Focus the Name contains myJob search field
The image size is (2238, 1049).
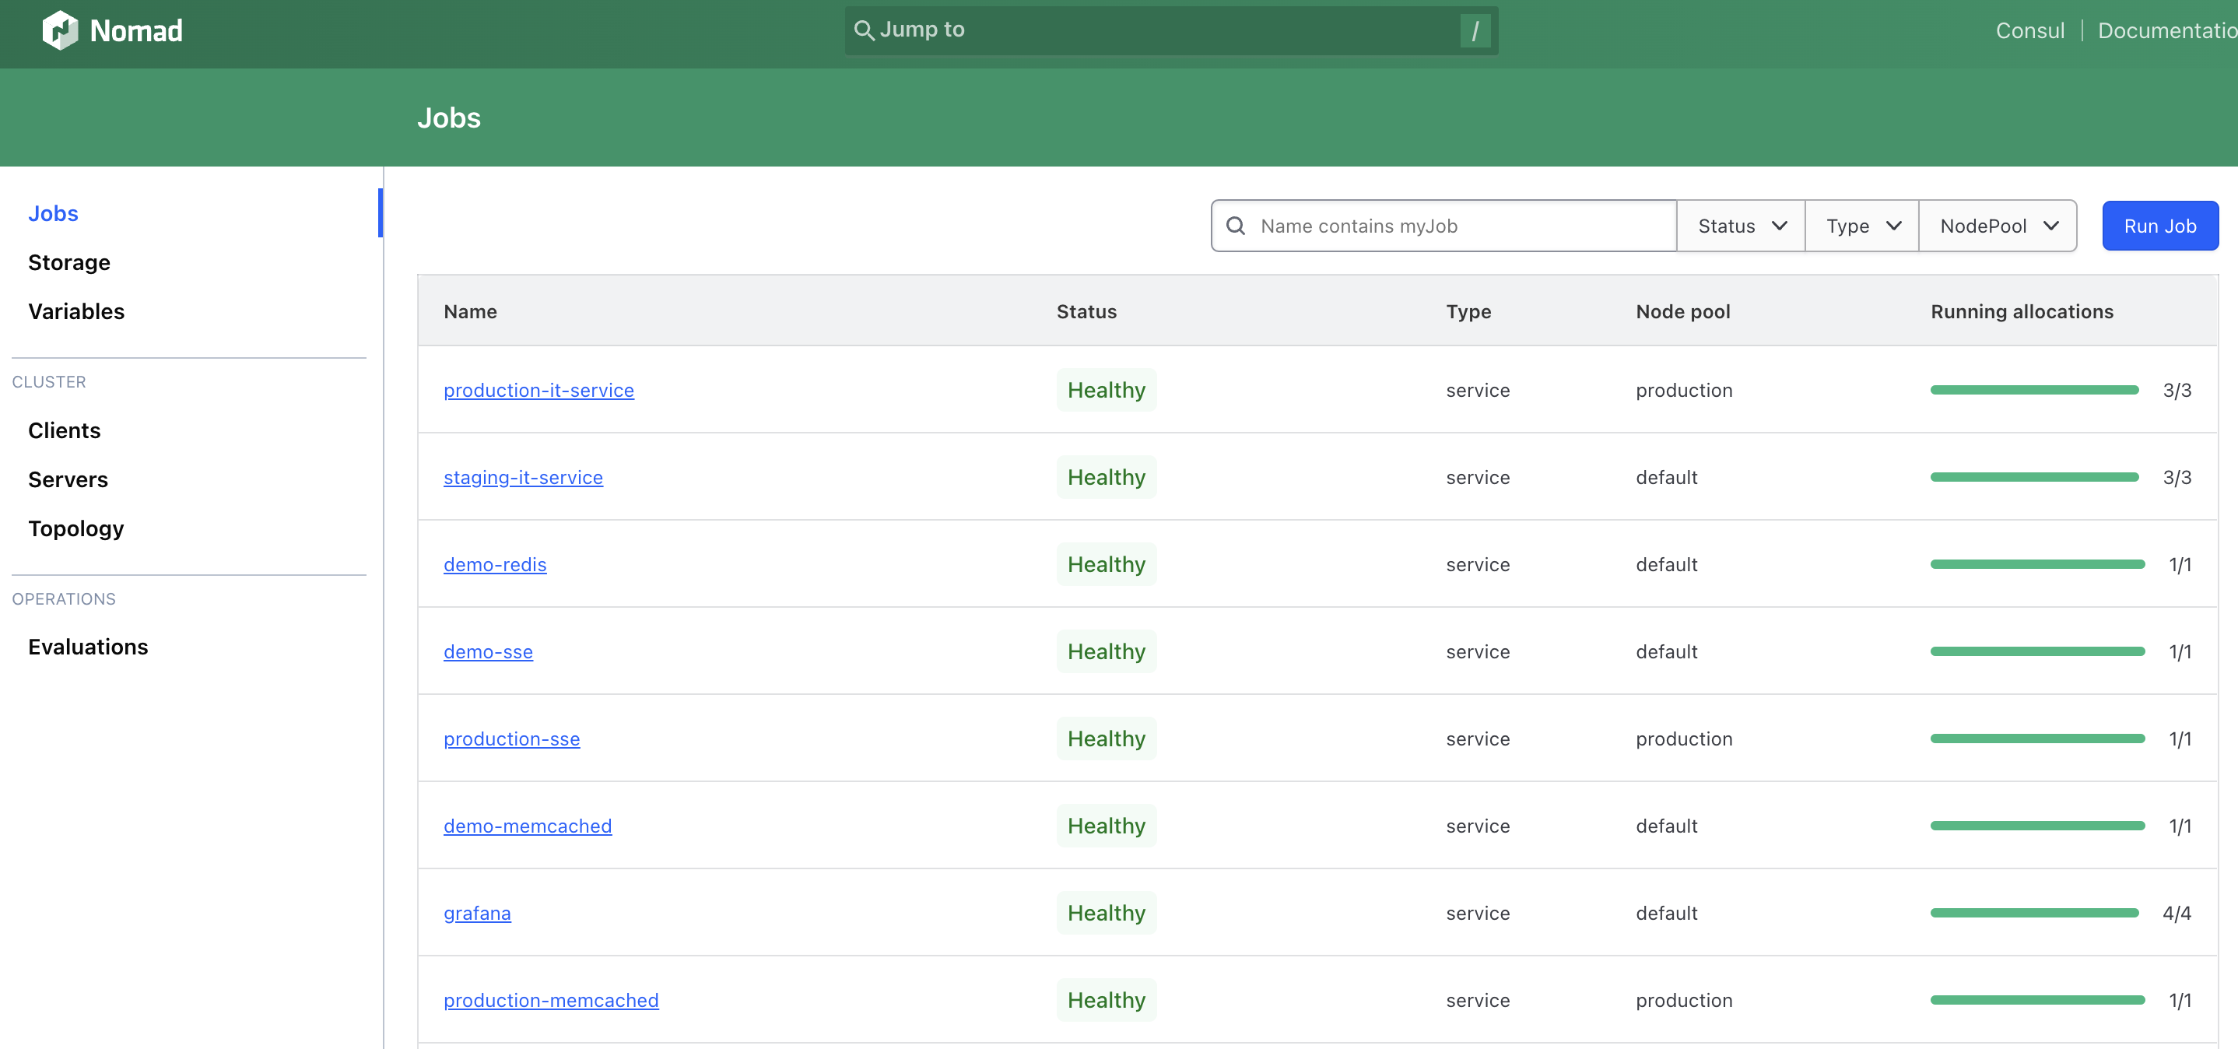1460,226
